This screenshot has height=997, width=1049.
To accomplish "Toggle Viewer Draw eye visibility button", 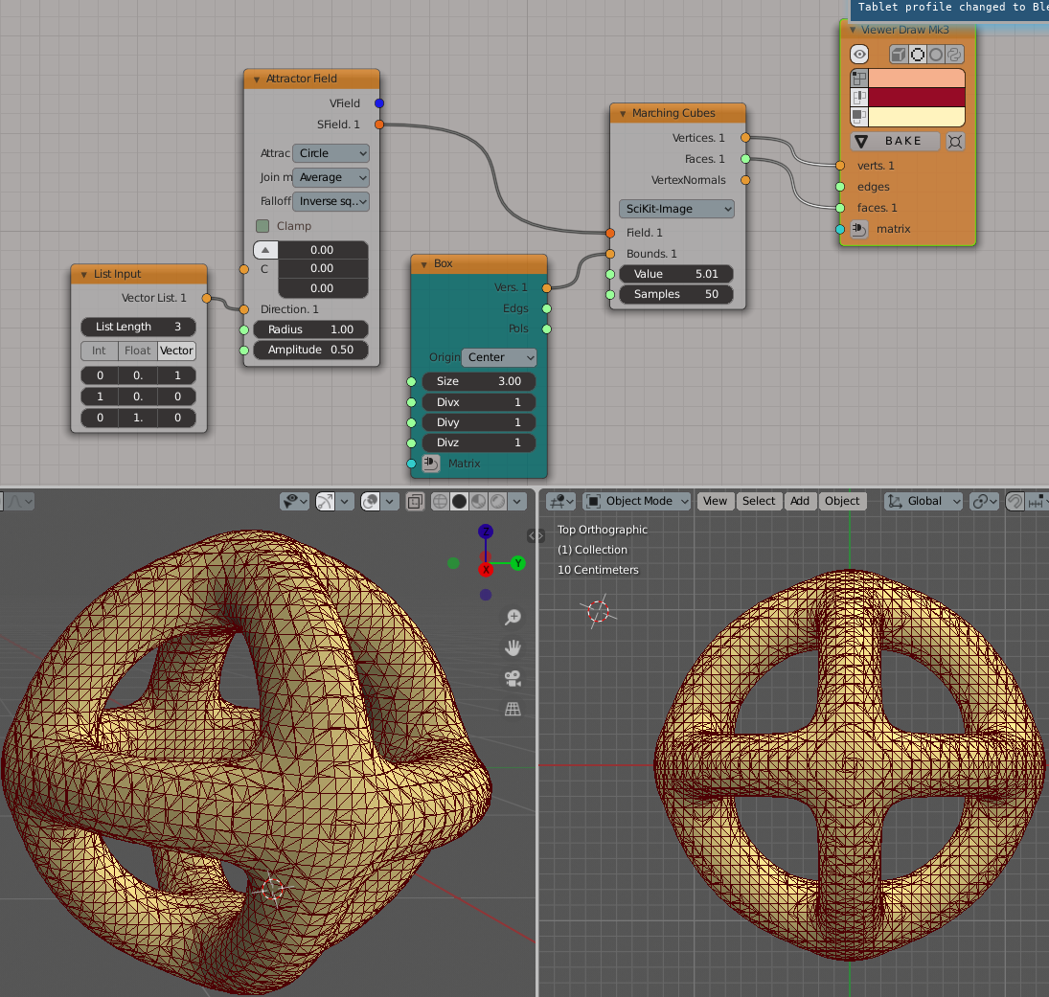I will [x=860, y=55].
